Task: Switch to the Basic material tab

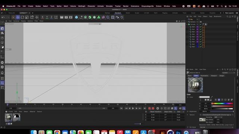Action: click(x=190, y=76)
